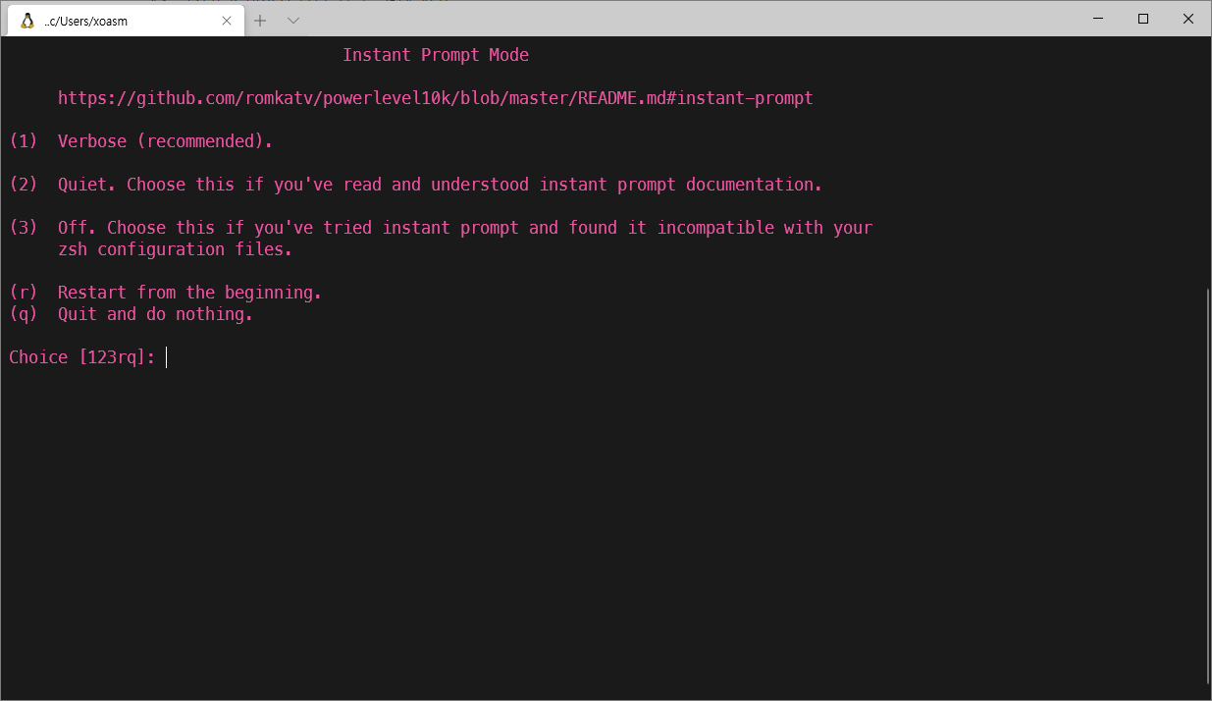Expand the new tab profile dropdown
This screenshot has height=701, width=1212.
point(292,21)
